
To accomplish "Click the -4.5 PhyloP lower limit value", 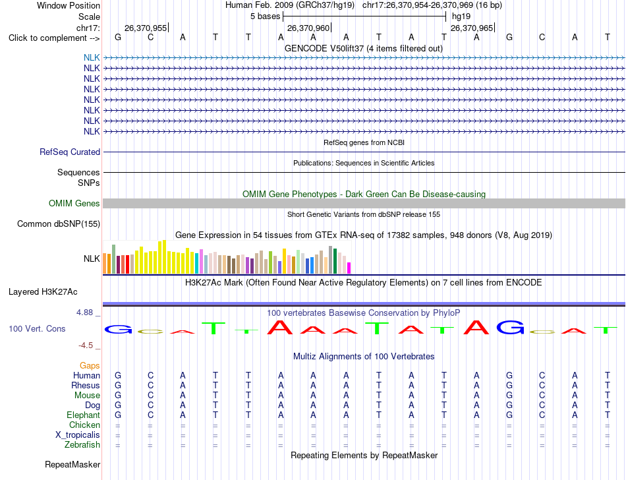I will [86, 345].
